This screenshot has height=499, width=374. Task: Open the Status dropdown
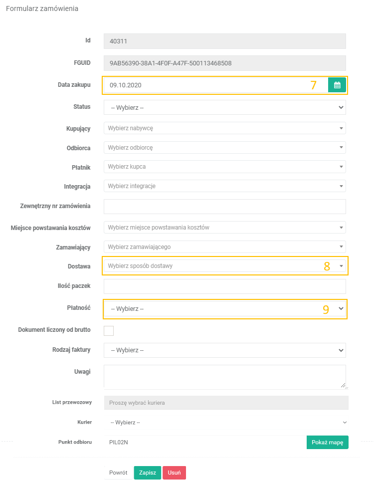tap(224, 107)
